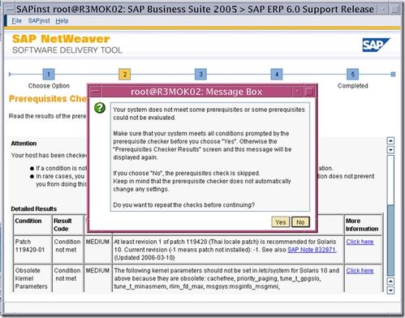Screen dimensions: 405x318
Task: Open the SAP Note 832871 link
Action: click(312, 250)
